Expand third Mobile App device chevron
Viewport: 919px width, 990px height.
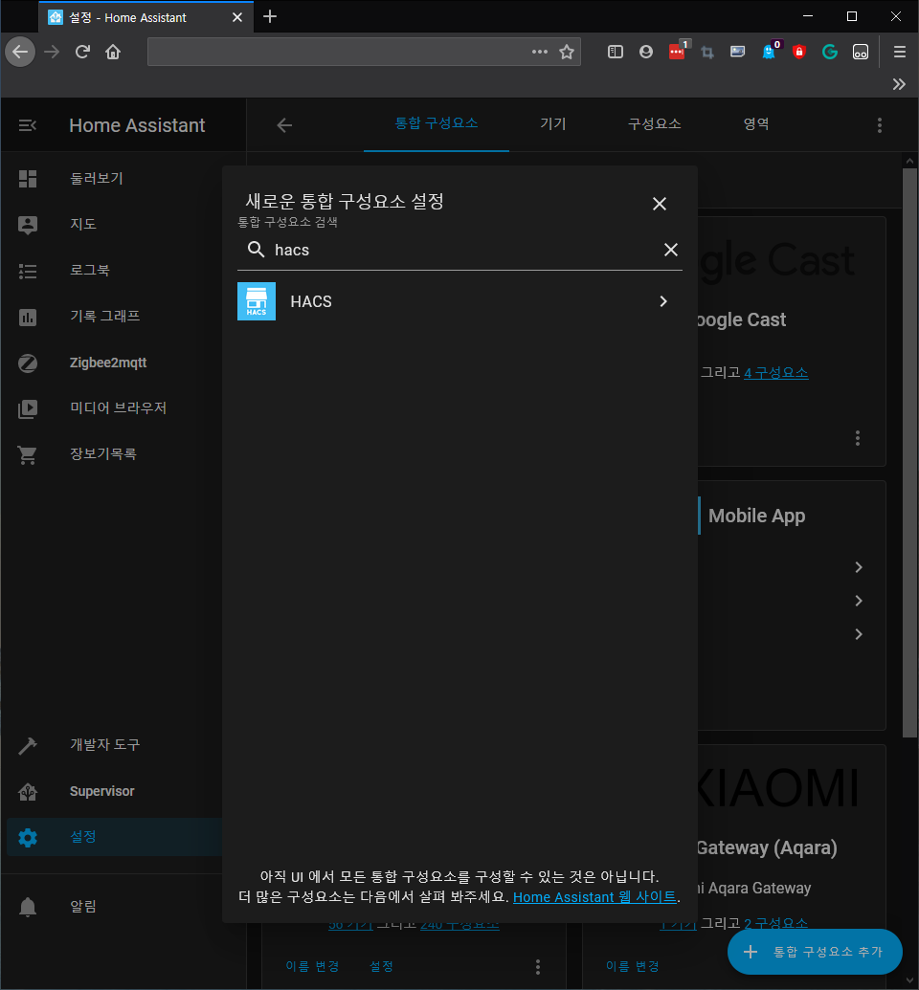pos(859,634)
